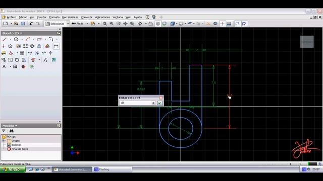Select the Line sketch tool

(x=5, y=39)
